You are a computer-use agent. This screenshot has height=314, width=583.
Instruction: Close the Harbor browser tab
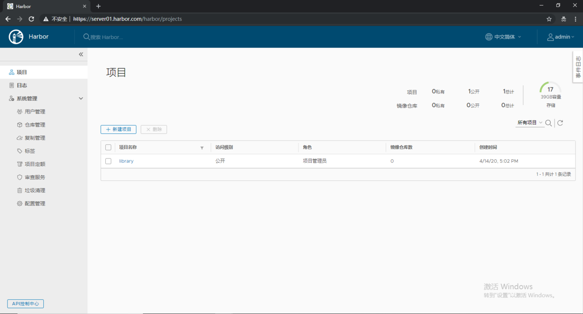click(85, 6)
